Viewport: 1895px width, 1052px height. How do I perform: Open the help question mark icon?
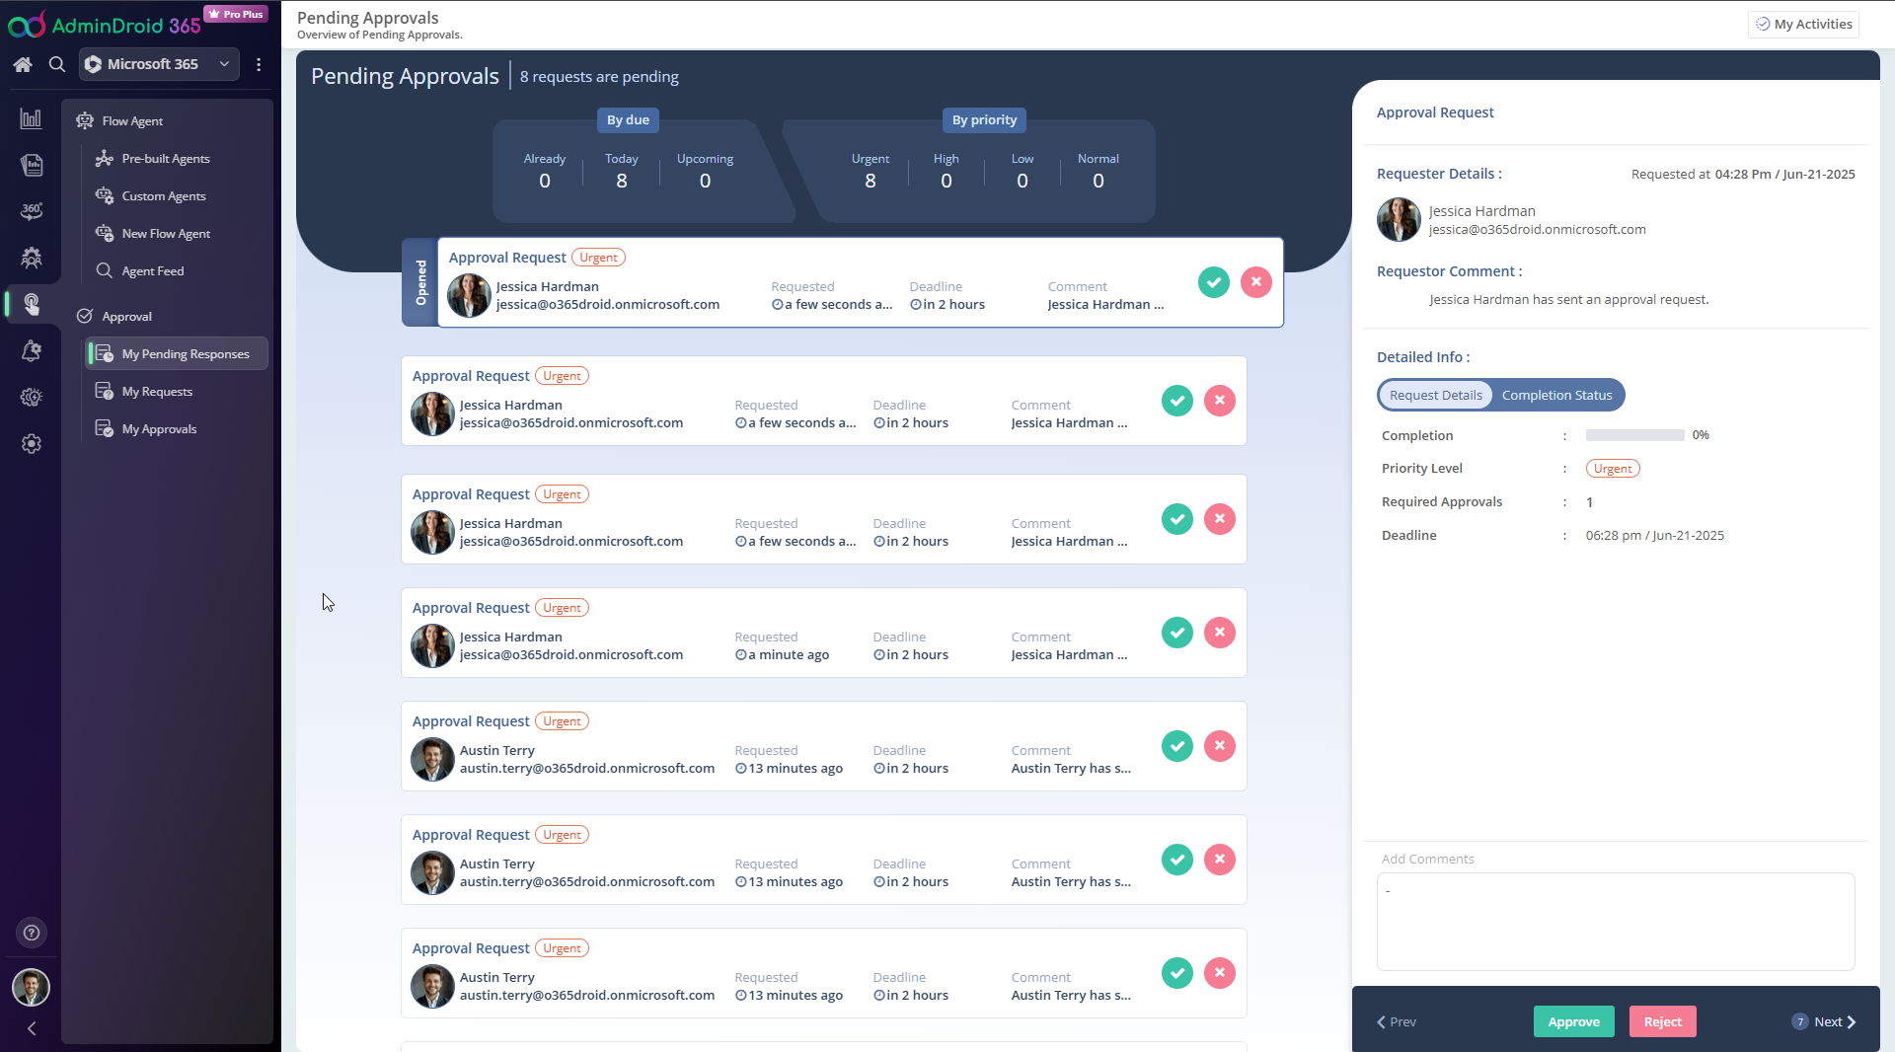(x=32, y=933)
